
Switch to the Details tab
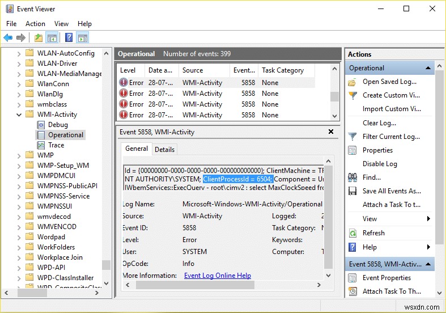[164, 149]
